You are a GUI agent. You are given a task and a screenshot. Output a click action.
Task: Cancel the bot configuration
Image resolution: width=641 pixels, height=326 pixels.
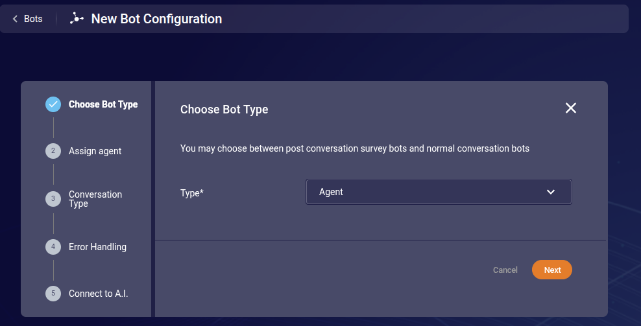tap(505, 270)
